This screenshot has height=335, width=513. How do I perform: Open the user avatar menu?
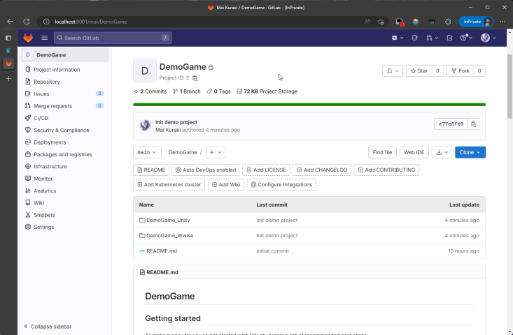[x=488, y=38]
